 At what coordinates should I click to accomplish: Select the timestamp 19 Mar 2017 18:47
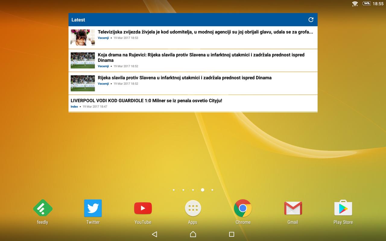pyautogui.click(x=95, y=107)
